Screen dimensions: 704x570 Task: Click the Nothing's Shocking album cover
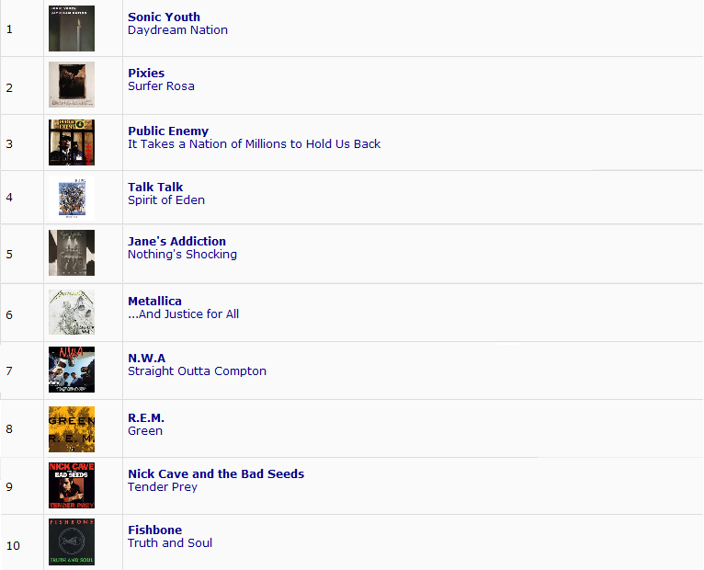[72, 253]
